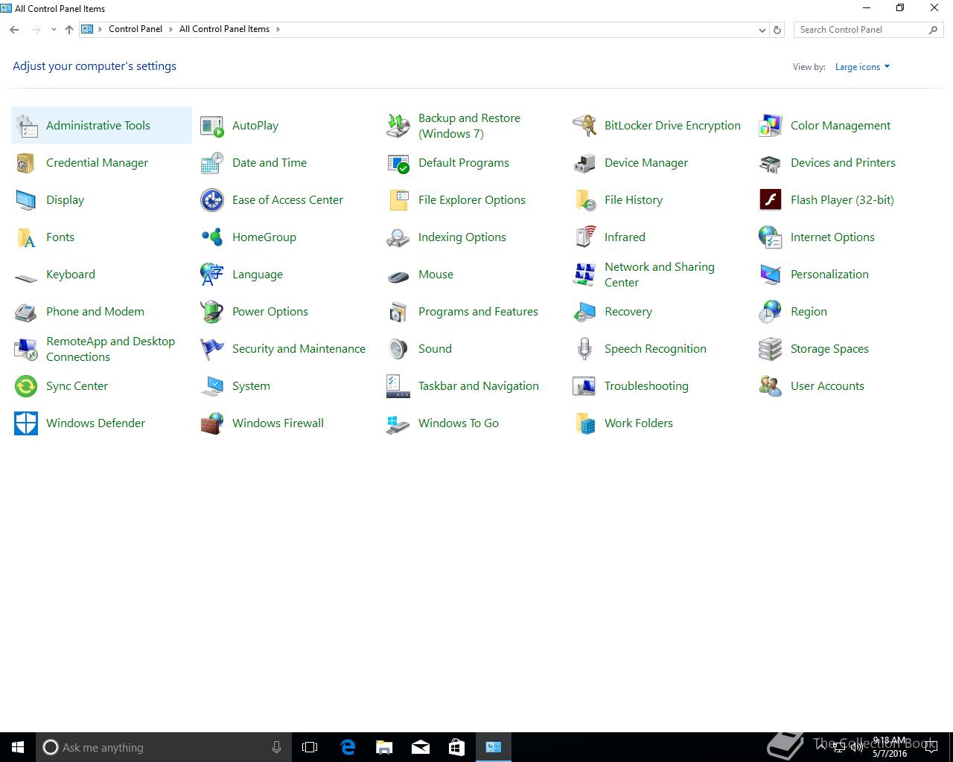Open Microsoft Edge from the taskbar
This screenshot has height=762, width=953.
[348, 747]
